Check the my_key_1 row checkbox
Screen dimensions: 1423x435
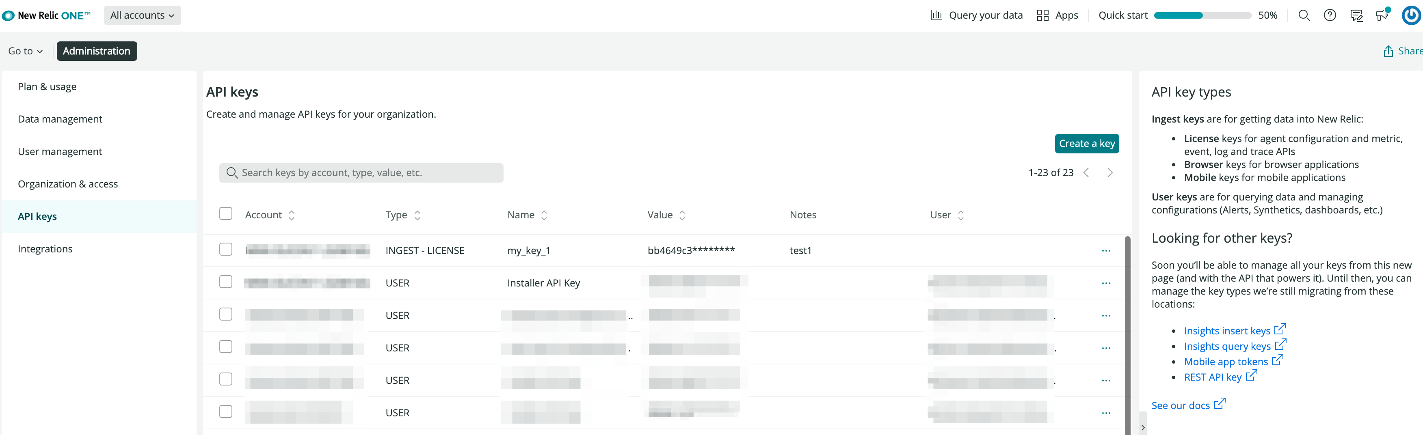tap(225, 250)
